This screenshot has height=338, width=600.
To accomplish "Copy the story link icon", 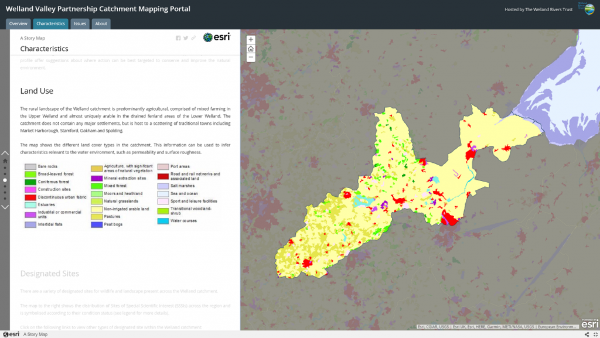I will (x=193, y=38).
